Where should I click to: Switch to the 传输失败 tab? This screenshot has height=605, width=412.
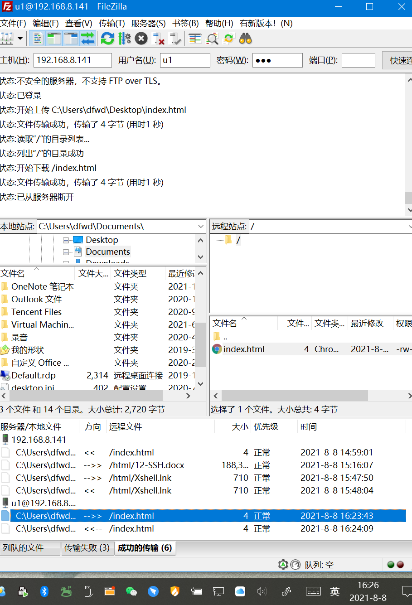88,548
